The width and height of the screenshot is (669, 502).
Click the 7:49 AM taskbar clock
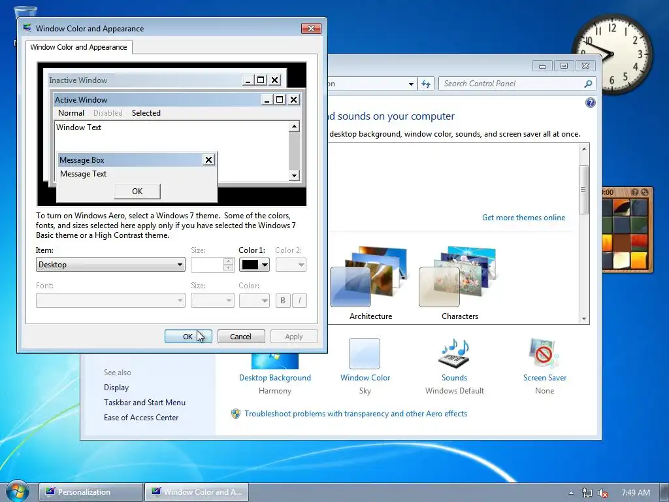[x=635, y=493]
